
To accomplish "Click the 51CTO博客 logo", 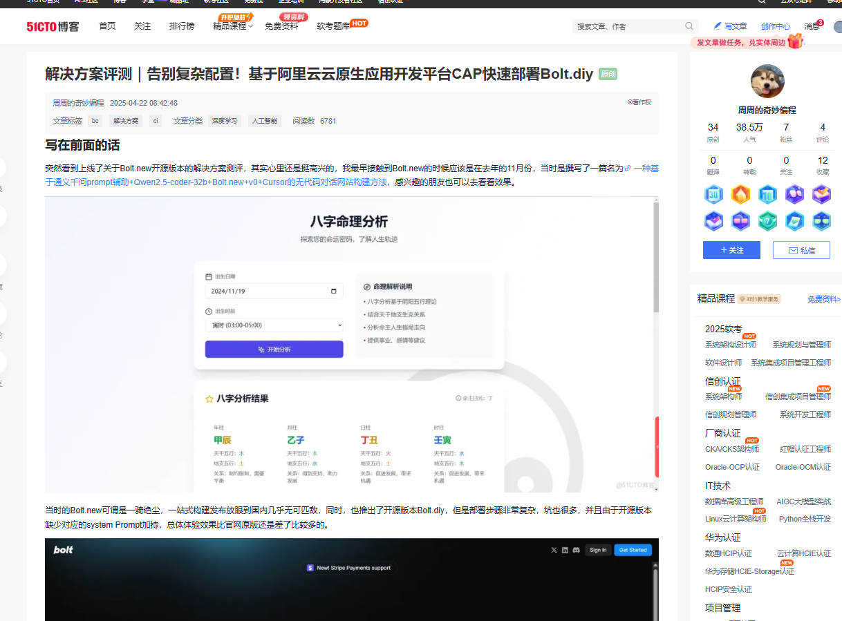I will click(x=53, y=26).
